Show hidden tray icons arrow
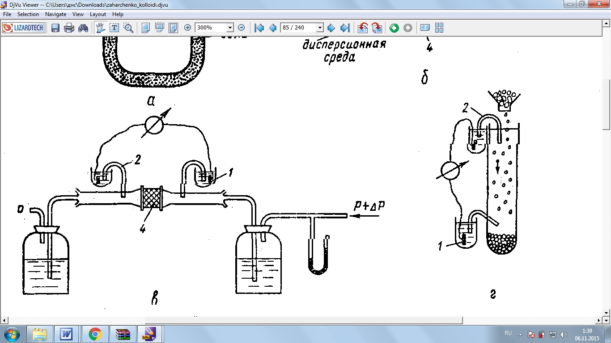Screen dimensions: 611x343 tap(520, 334)
